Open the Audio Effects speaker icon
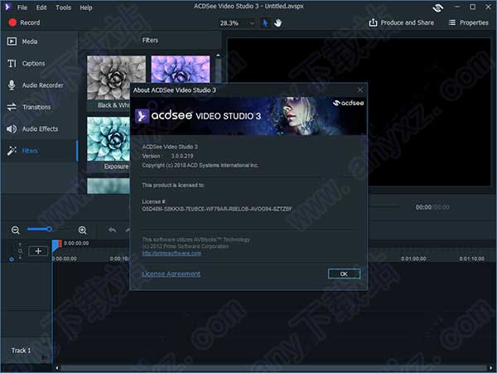Image resolution: width=497 pixels, height=373 pixels. [12, 128]
